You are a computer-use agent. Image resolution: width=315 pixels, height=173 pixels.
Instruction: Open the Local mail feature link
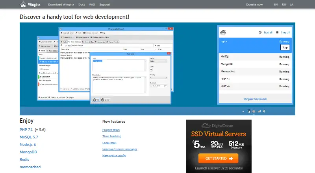pyautogui.click(x=109, y=143)
